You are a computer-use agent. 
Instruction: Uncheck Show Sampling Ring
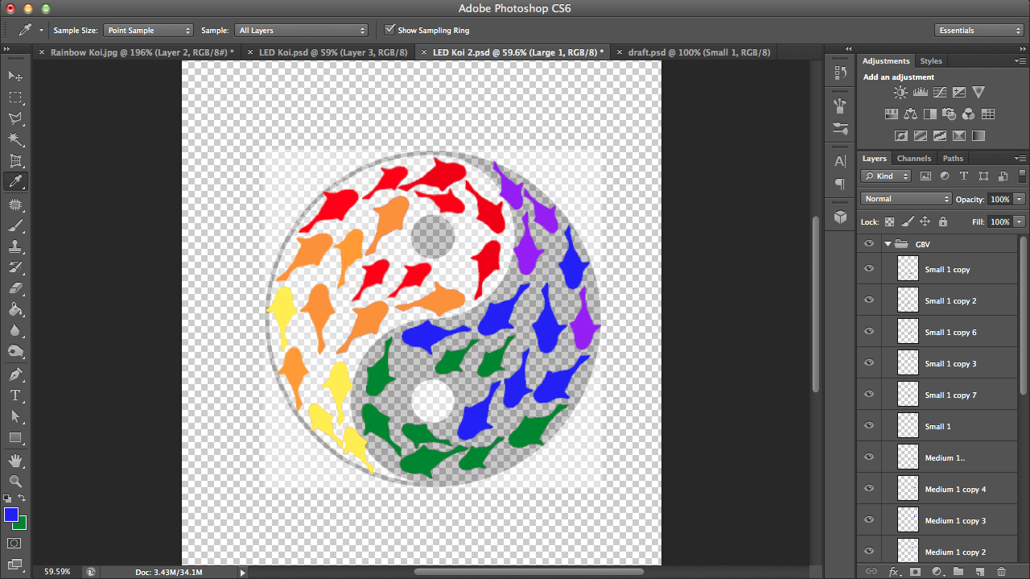391,30
